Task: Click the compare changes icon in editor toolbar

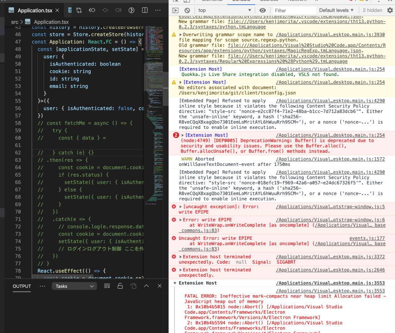Action: coord(79,10)
